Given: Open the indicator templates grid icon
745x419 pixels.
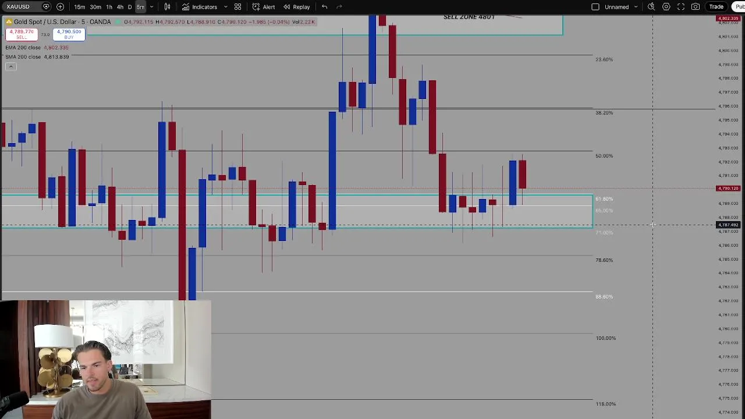Looking at the screenshot, I should coord(237,7).
